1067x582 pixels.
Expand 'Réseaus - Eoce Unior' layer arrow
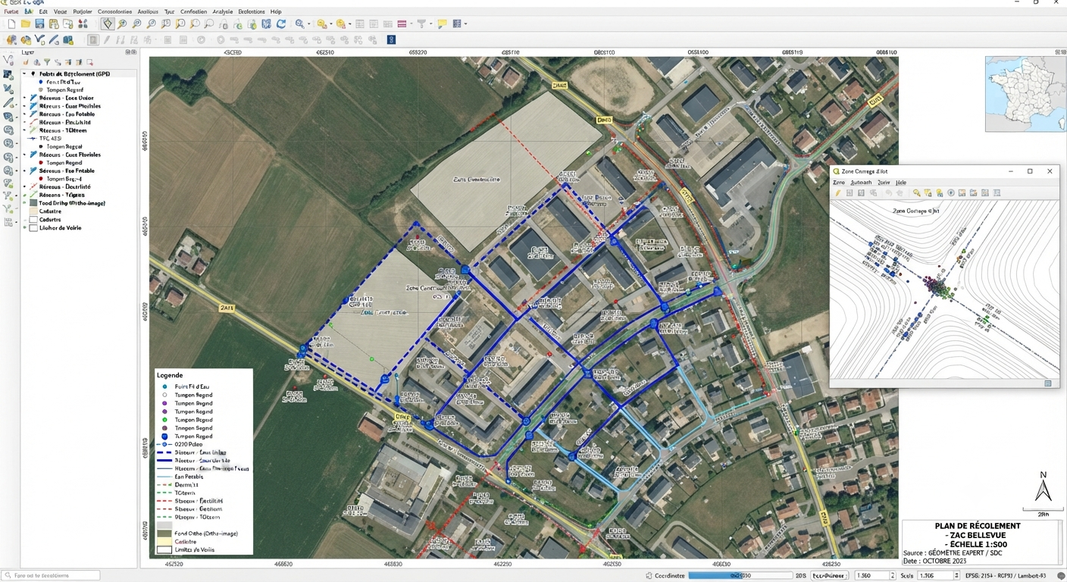(x=24, y=98)
